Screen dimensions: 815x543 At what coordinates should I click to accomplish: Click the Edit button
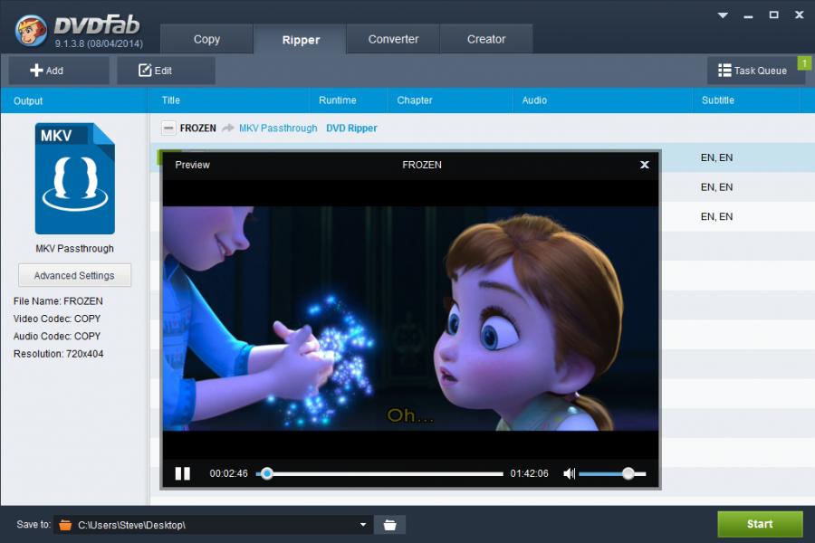[x=166, y=71]
